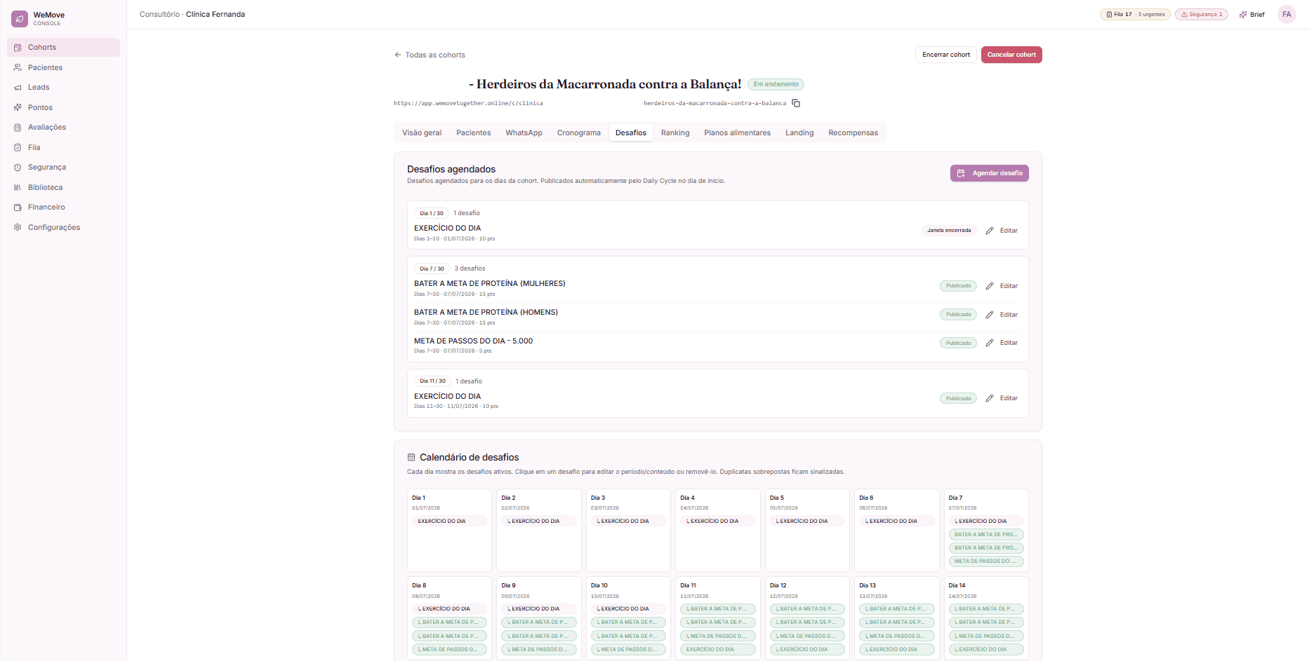
Task: Open the Brief assistant
Action: (x=1252, y=14)
